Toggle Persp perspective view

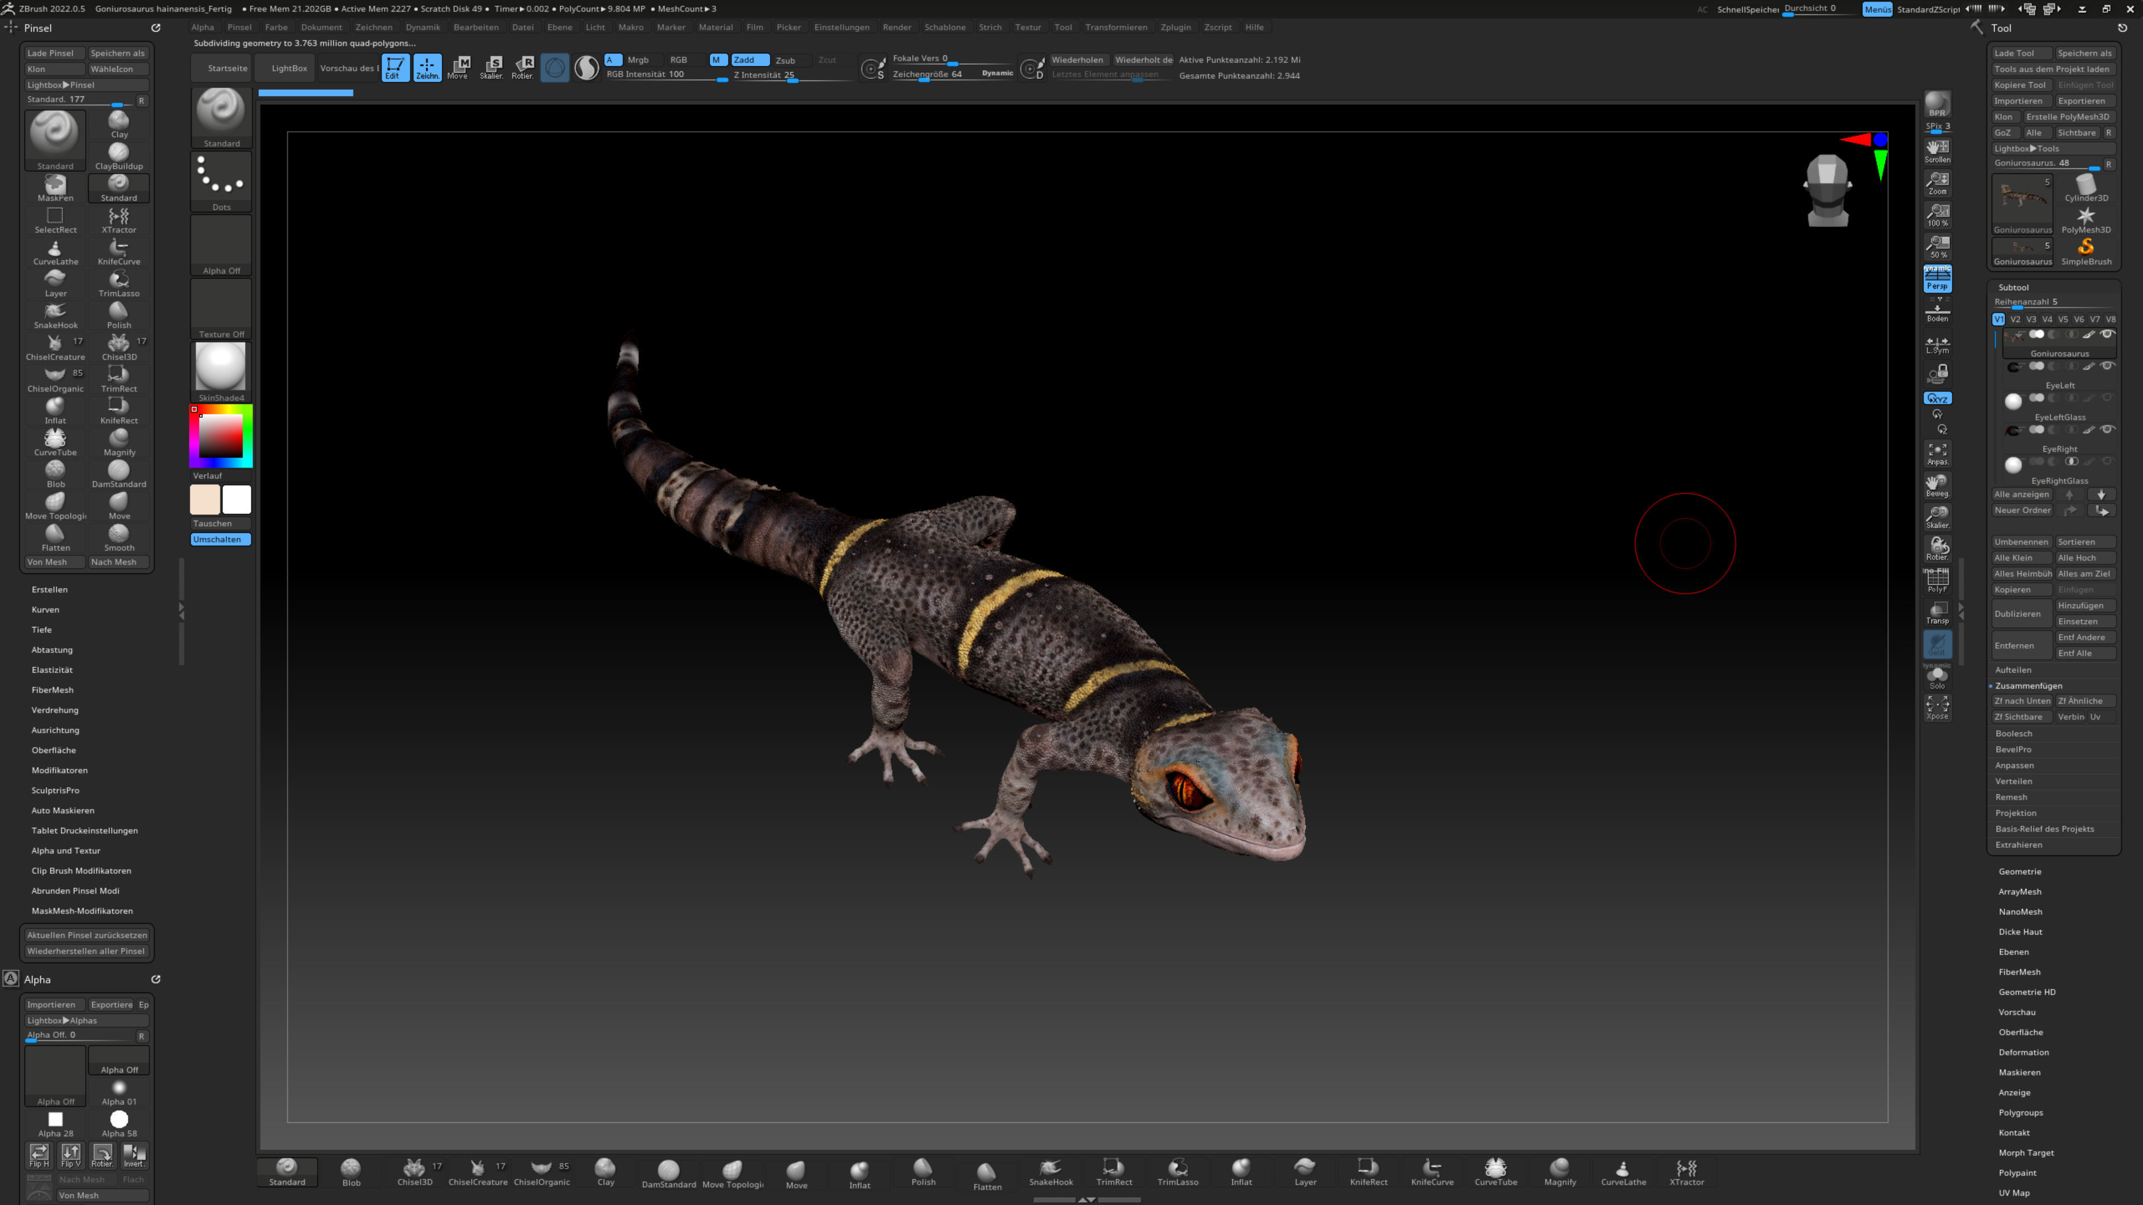pos(1937,278)
